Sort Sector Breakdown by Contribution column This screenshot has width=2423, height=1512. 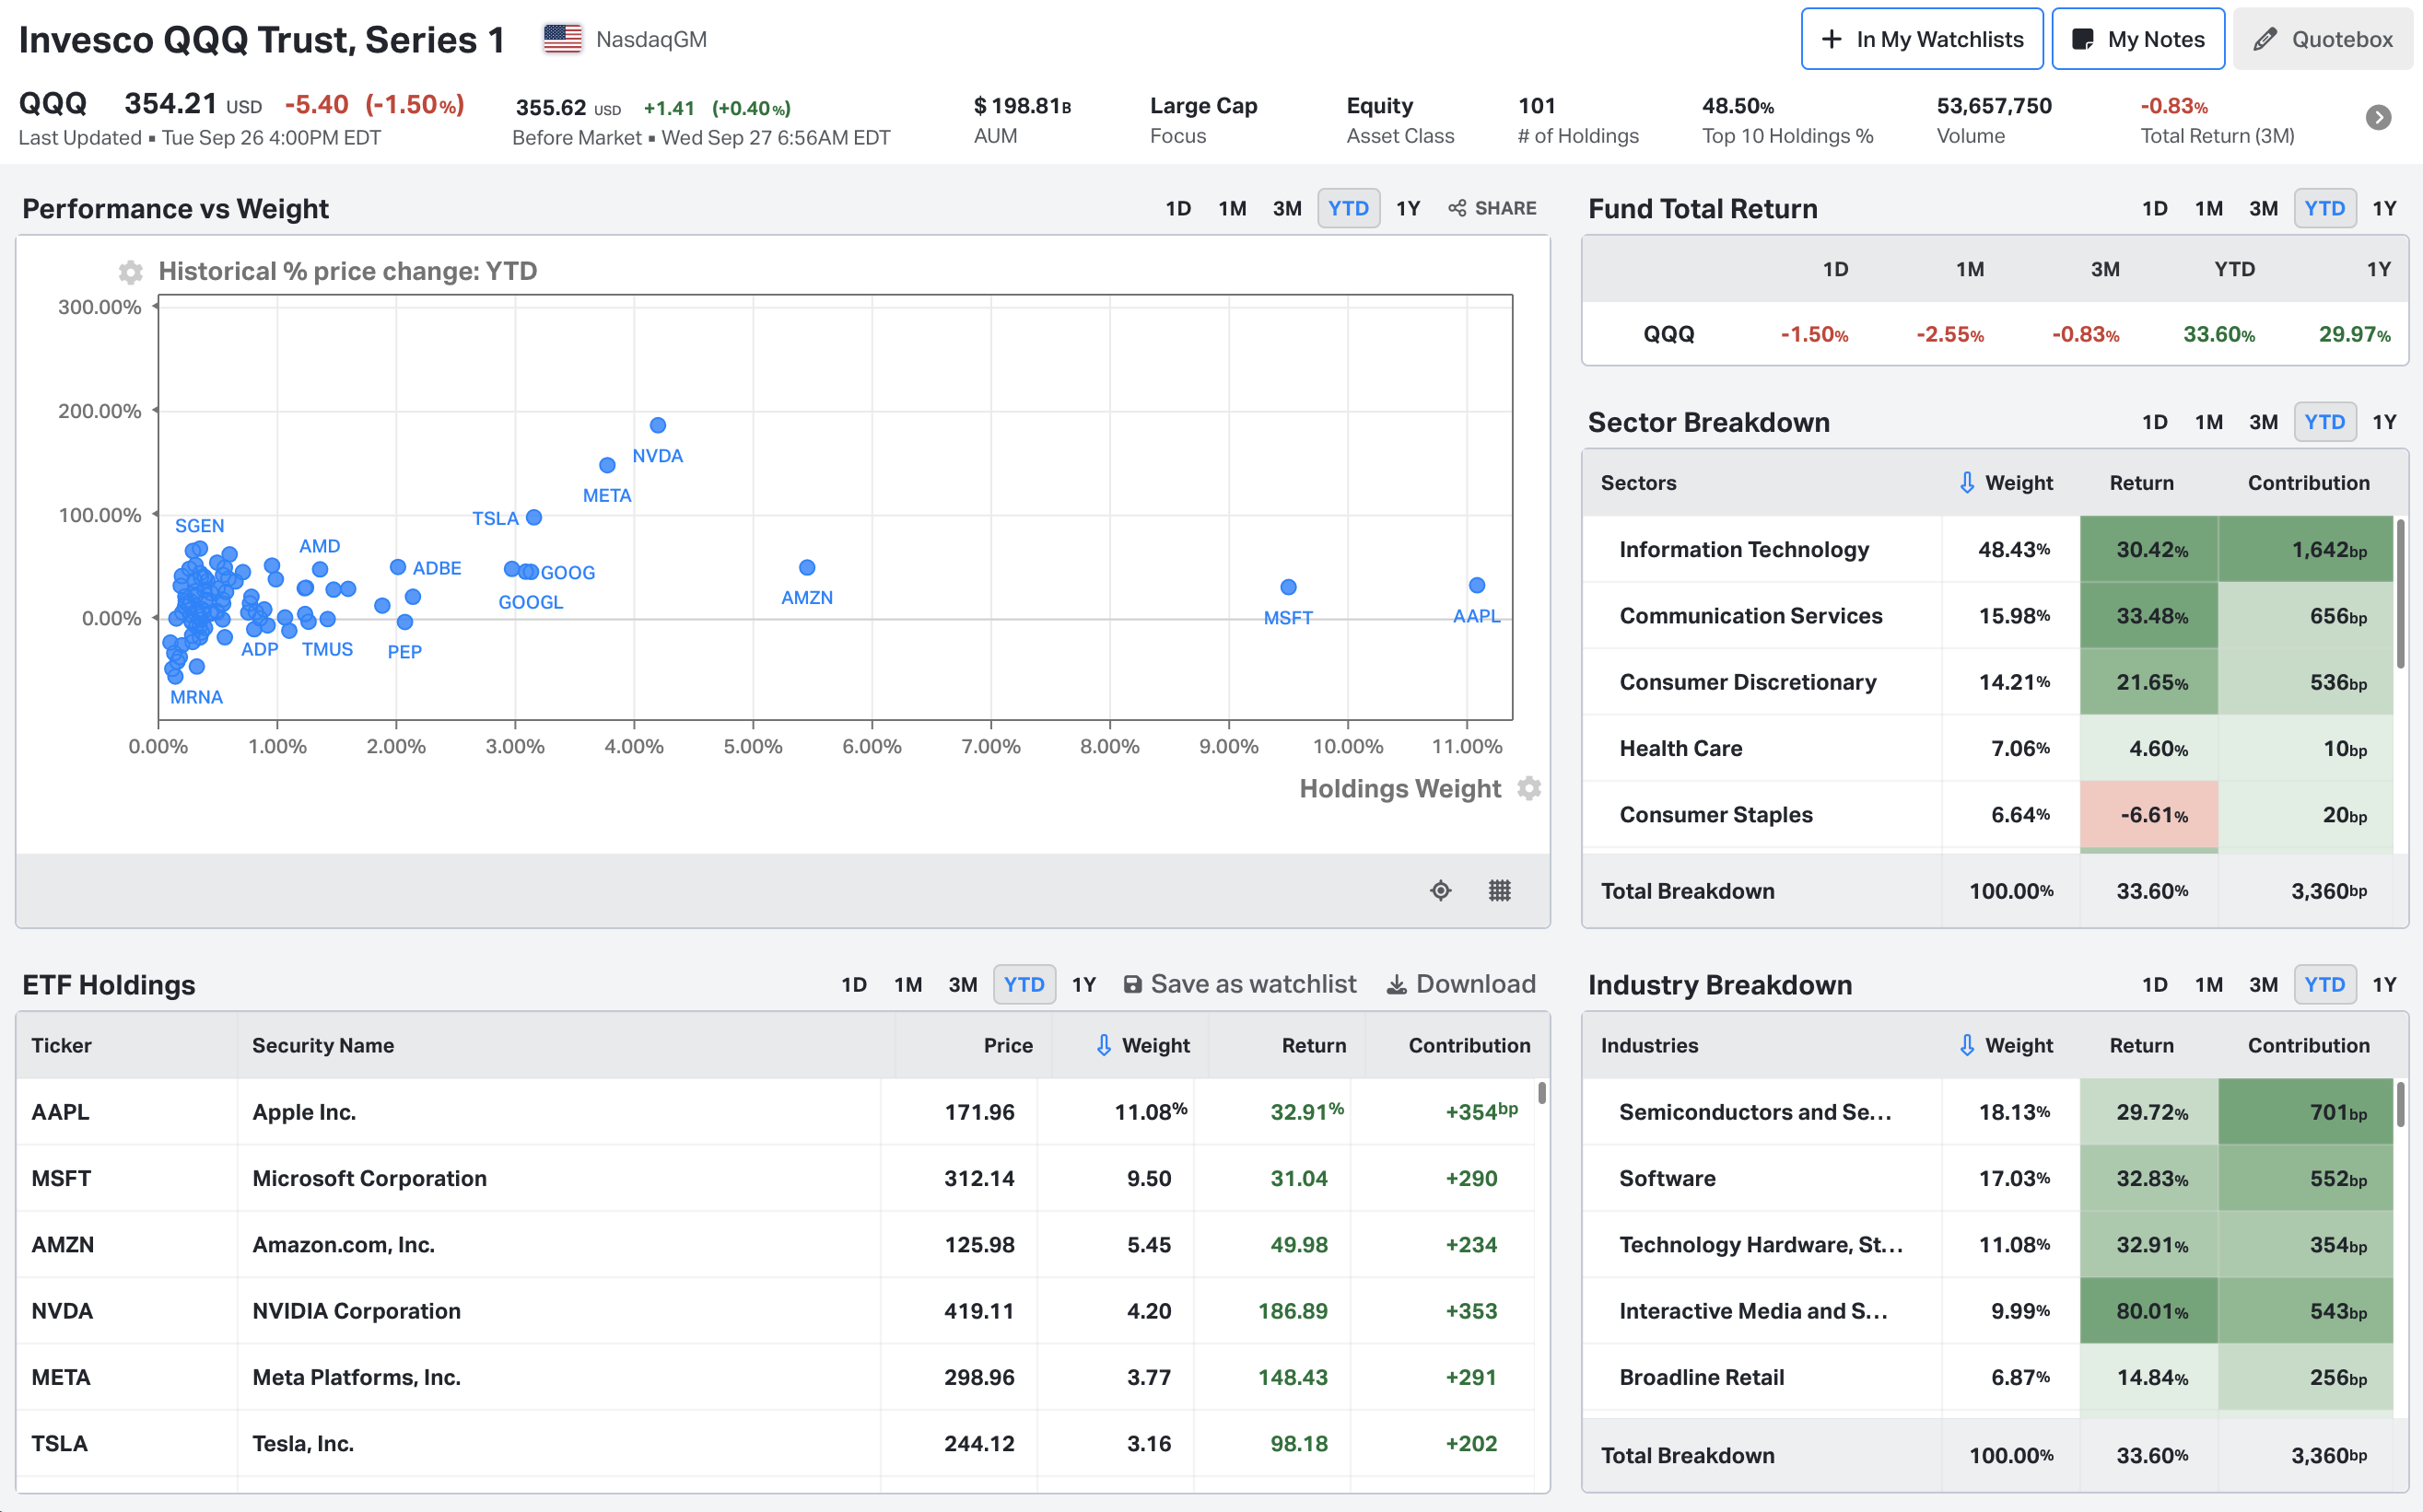pyautogui.click(x=2309, y=483)
